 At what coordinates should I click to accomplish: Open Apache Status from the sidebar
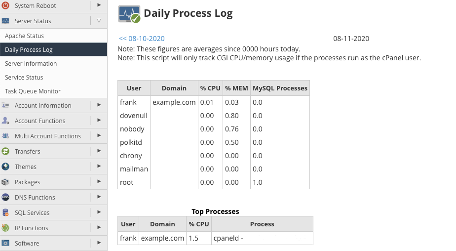[x=25, y=36]
